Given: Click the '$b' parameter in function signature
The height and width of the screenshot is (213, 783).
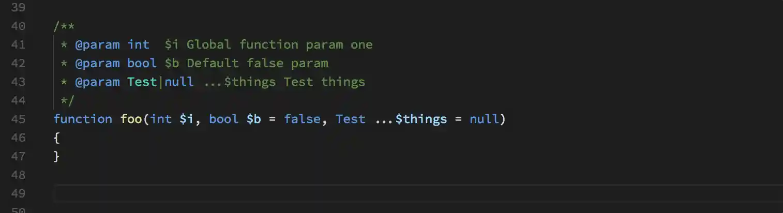Looking at the screenshot, I should tap(253, 119).
